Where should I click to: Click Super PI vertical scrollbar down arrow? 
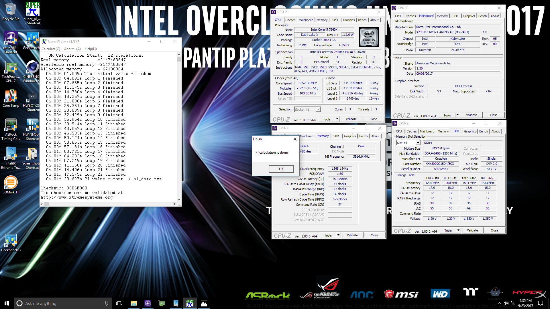pyautogui.click(x=179, y=199)
